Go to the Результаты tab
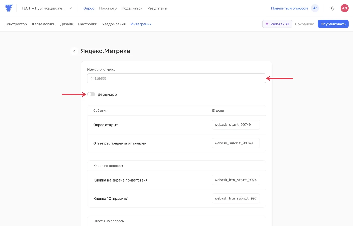The width and height of the screenshot is (353, 226). (157, 8)
